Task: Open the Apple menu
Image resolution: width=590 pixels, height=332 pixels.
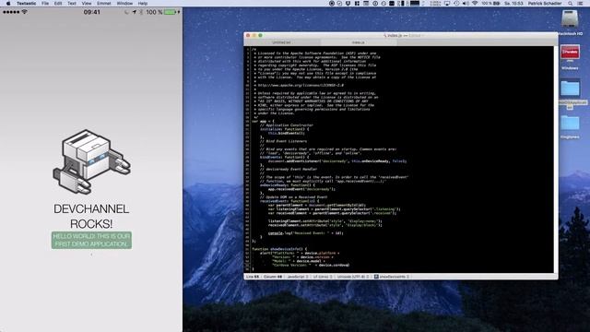Action: [x=8, y=4]
